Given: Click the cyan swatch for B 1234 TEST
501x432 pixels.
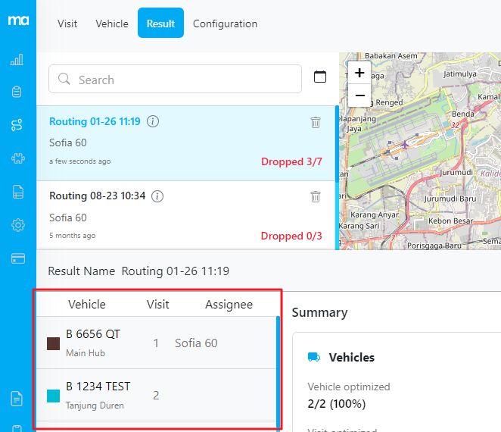Looking at the screenshot, I should [54, 396].
